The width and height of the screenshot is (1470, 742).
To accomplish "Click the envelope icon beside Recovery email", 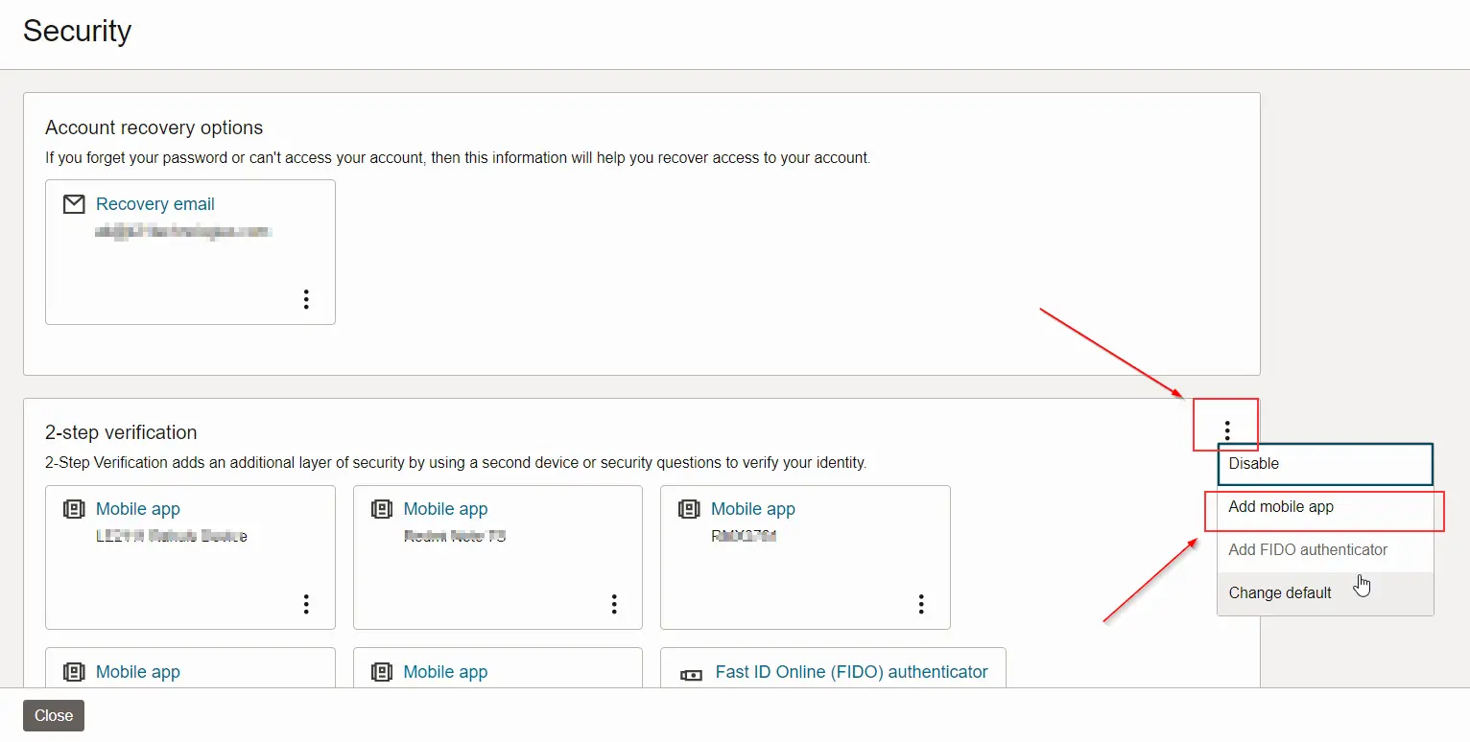I will pos(74,204).
